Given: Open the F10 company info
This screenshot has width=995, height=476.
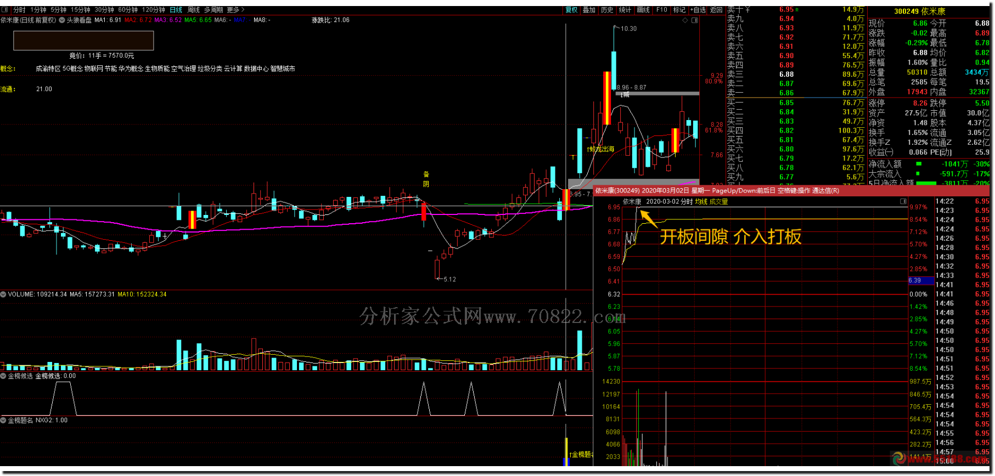Looking at the screenshot, I should 662,10.
